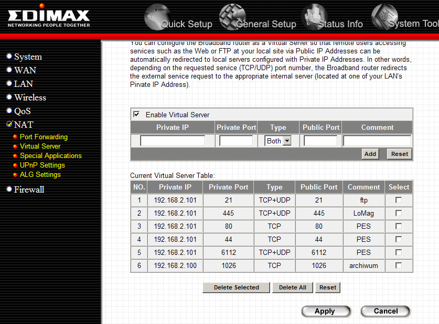This screenshot has width=439, height=324.
Task: Click the red bullet beside Port Forwarding
Action: click(x=15, y=137)
